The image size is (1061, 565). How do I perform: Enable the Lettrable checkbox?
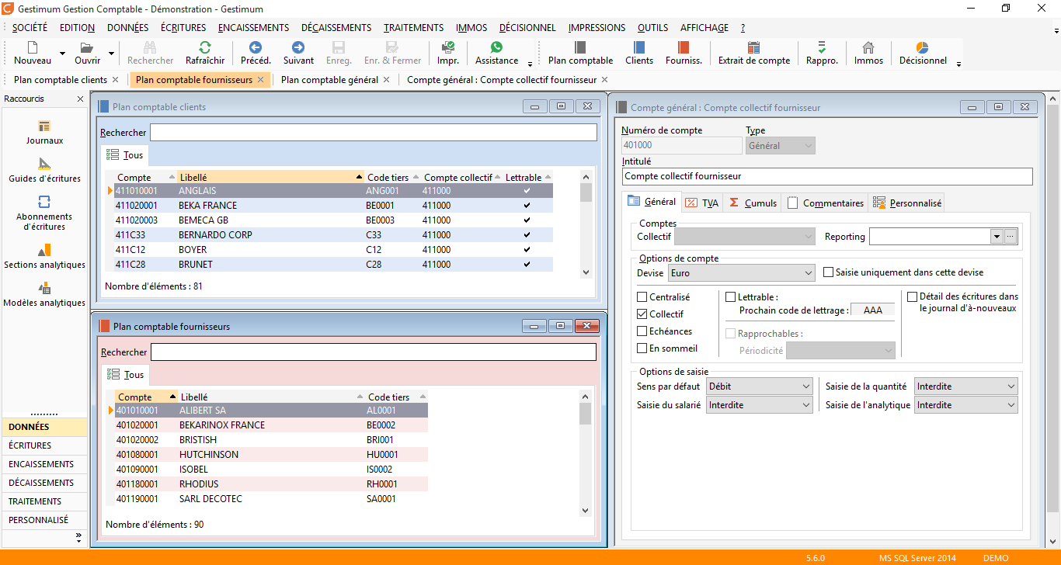(x=731, y=297)
